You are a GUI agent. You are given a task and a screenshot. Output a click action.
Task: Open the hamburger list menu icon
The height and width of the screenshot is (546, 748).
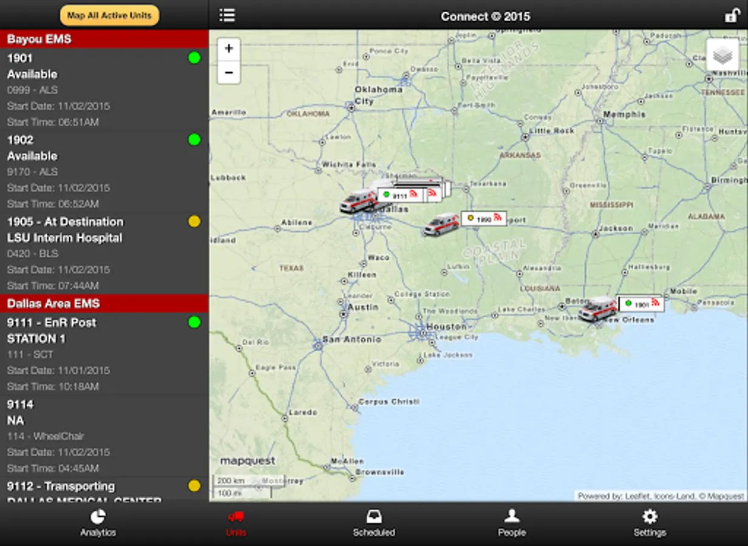227,15
